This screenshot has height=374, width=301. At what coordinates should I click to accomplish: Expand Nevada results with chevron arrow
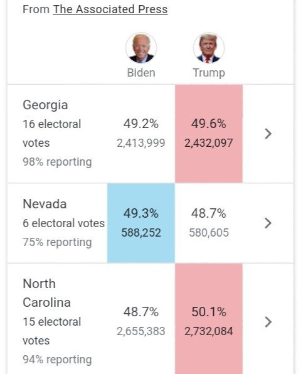[268, 223]
